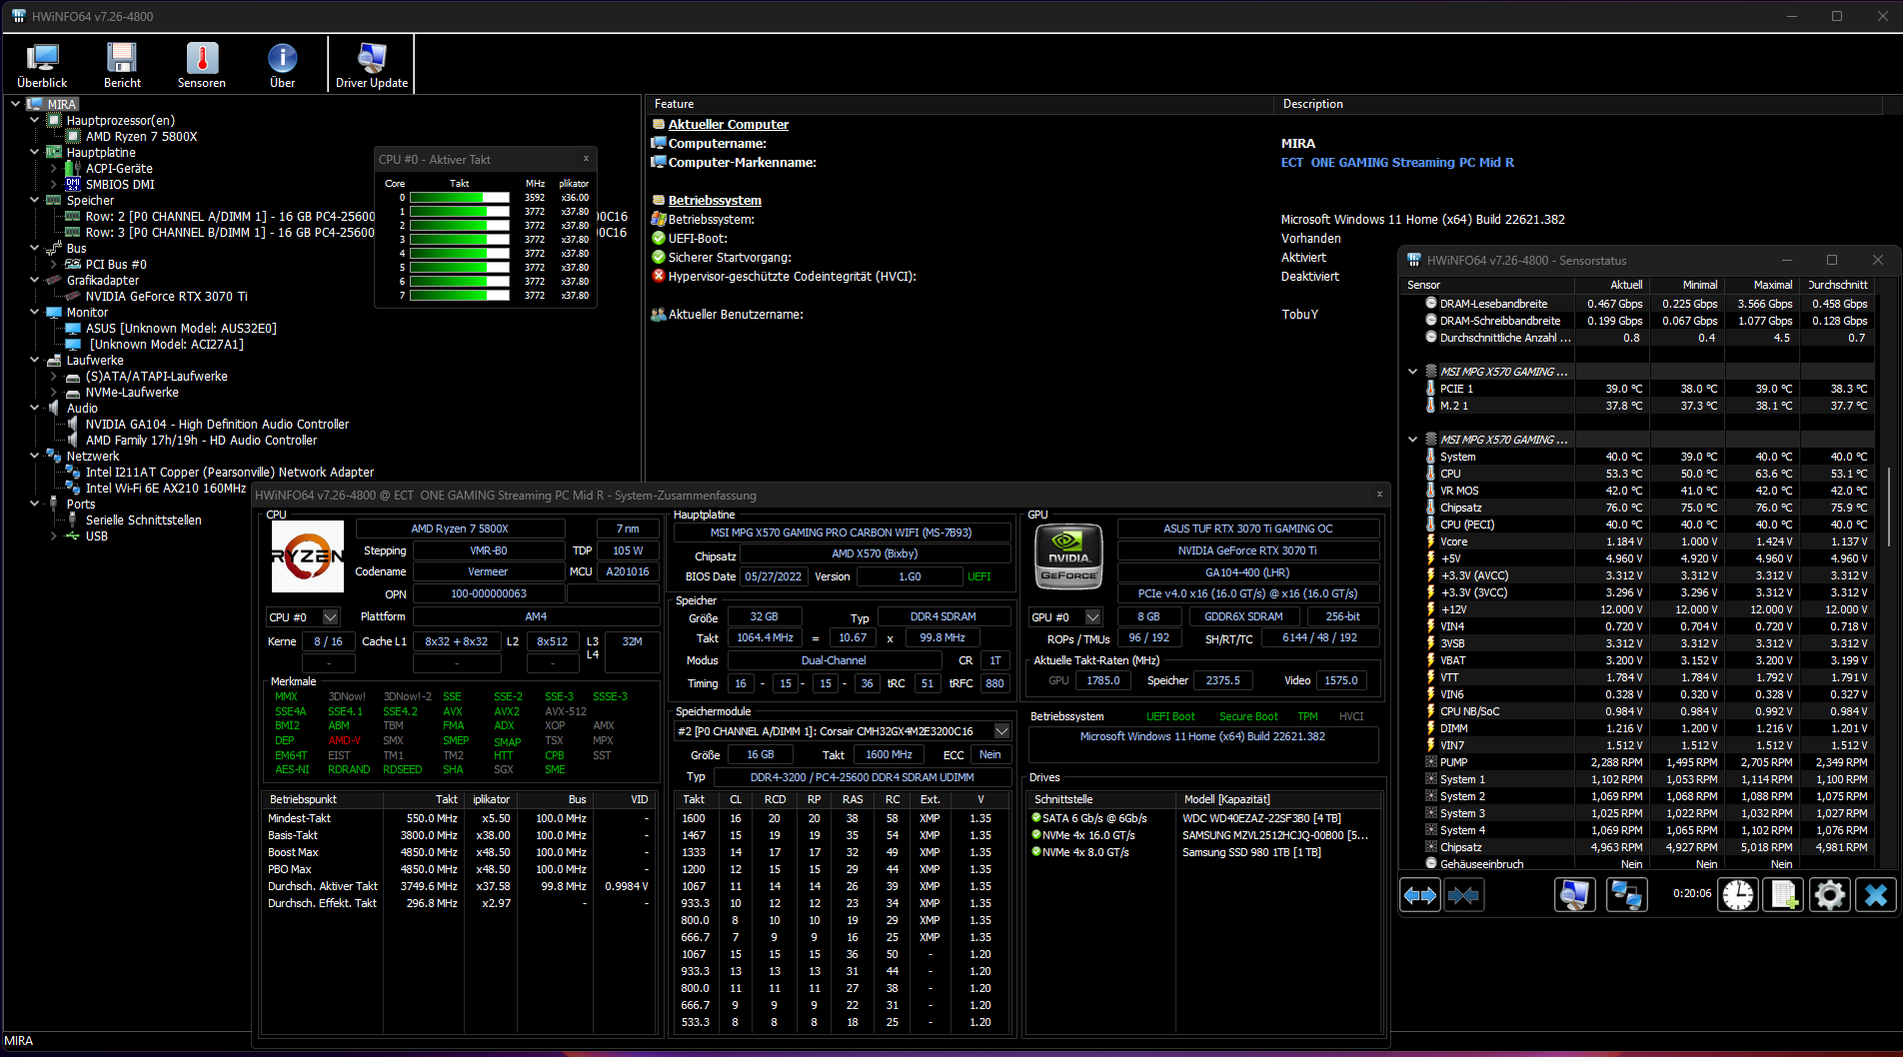Click the Core 4 clock bar
Screen dimensions: 1903x1057
460,254
